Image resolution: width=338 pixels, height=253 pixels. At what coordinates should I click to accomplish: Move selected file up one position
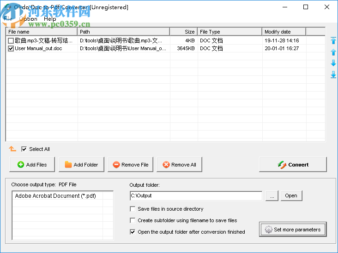pyautogui.click(x=333, y=52)
